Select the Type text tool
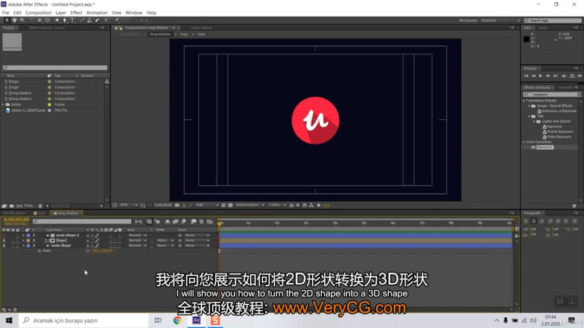The width and height of the screenshot is (584, 328). tap(72, 20)
